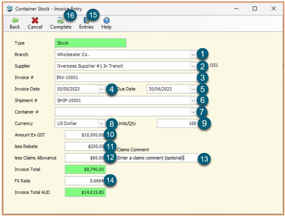Click the Back label text

pos(15,27)
